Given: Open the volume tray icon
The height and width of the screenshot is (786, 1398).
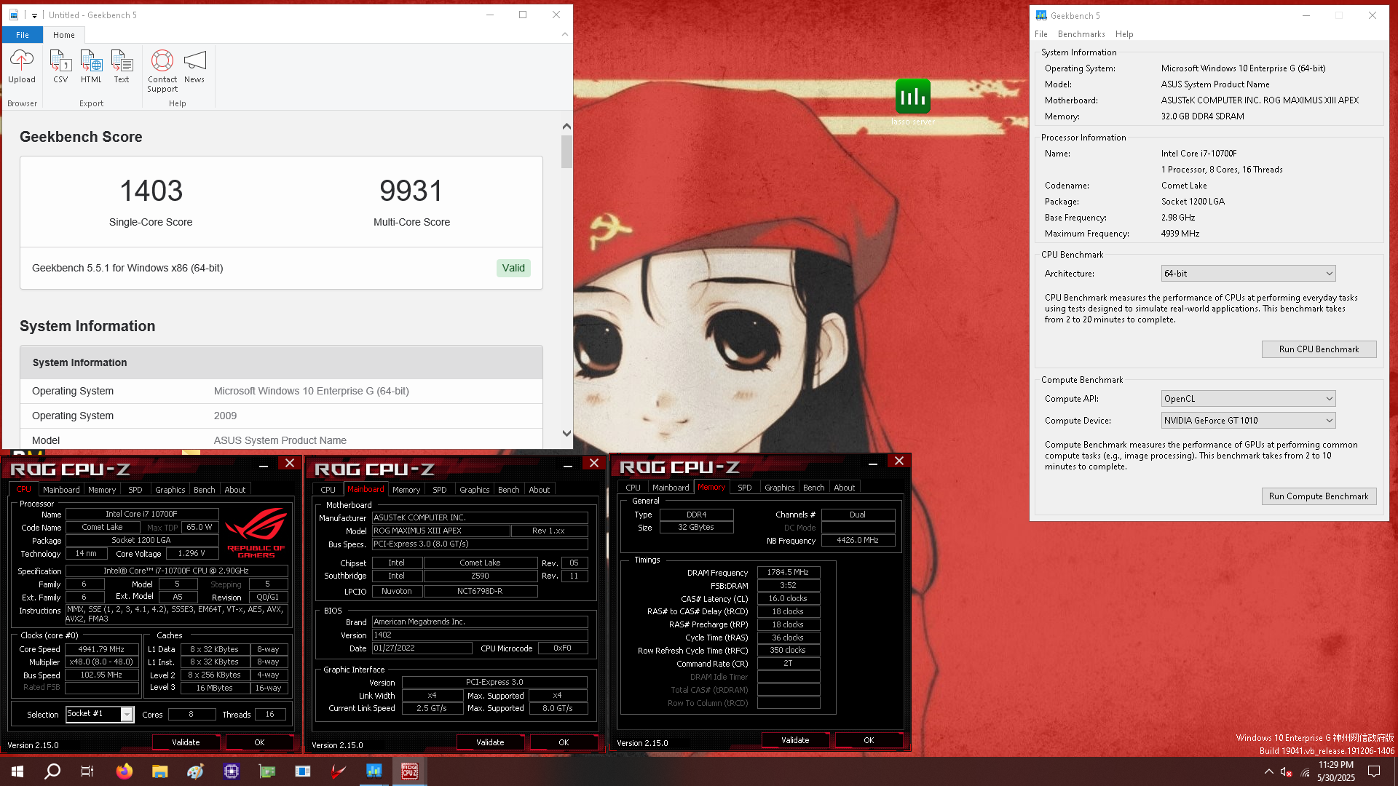Looking at the screenshot, I should (1287, 772).
